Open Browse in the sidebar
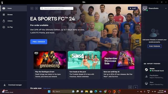Viewport: 168px width, 94px height. coord(13,15)
